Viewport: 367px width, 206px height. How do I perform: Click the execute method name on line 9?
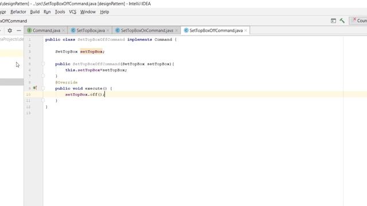(x=93, y=88)
